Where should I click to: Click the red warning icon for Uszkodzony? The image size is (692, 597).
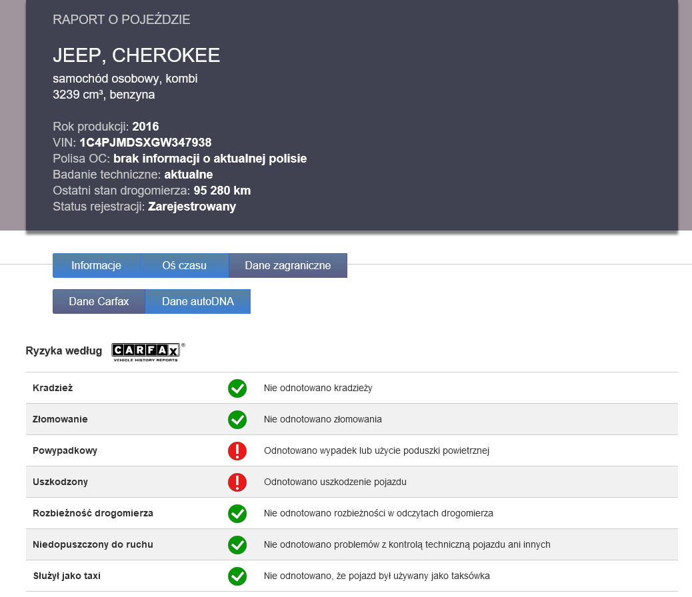tap(237, 482)
